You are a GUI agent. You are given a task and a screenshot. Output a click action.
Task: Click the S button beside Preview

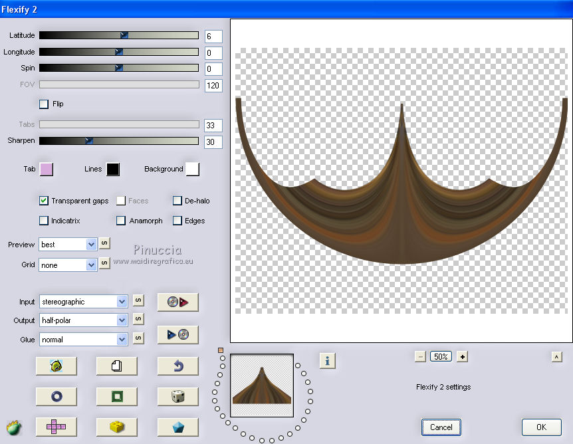104,243
